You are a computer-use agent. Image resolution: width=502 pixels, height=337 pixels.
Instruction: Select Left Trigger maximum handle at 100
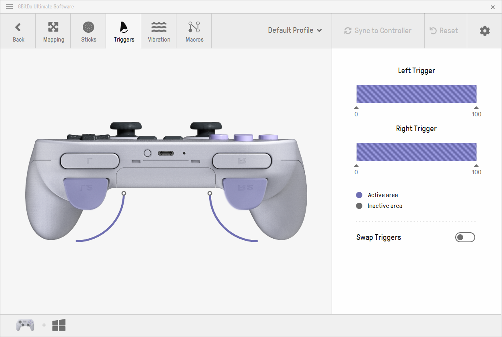pyautogui.click(x=476, y=108)
